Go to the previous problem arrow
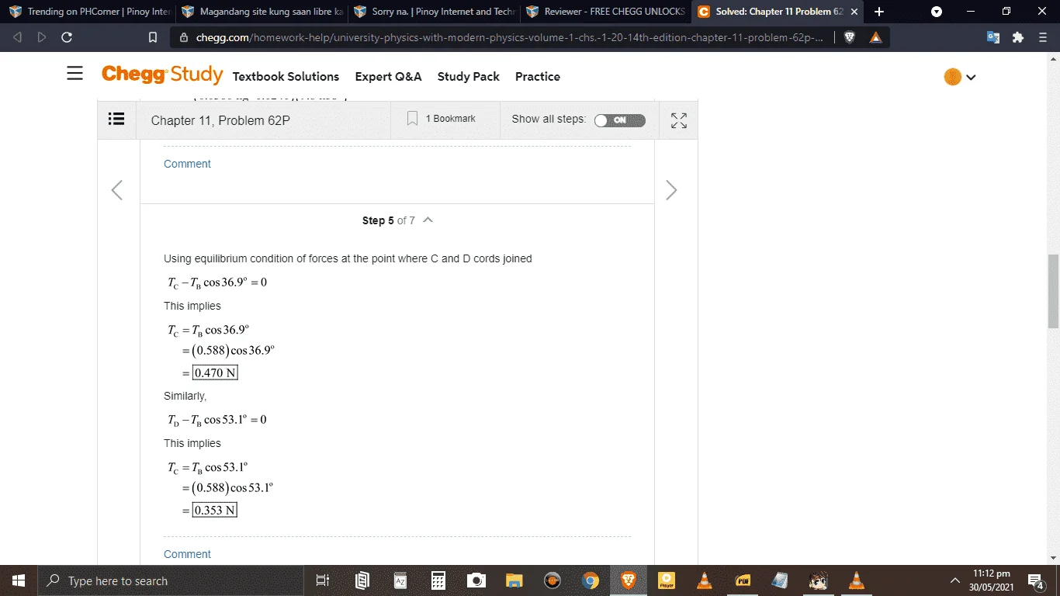1060x596 pixels. pyautogui.click(x=117, y=190)
